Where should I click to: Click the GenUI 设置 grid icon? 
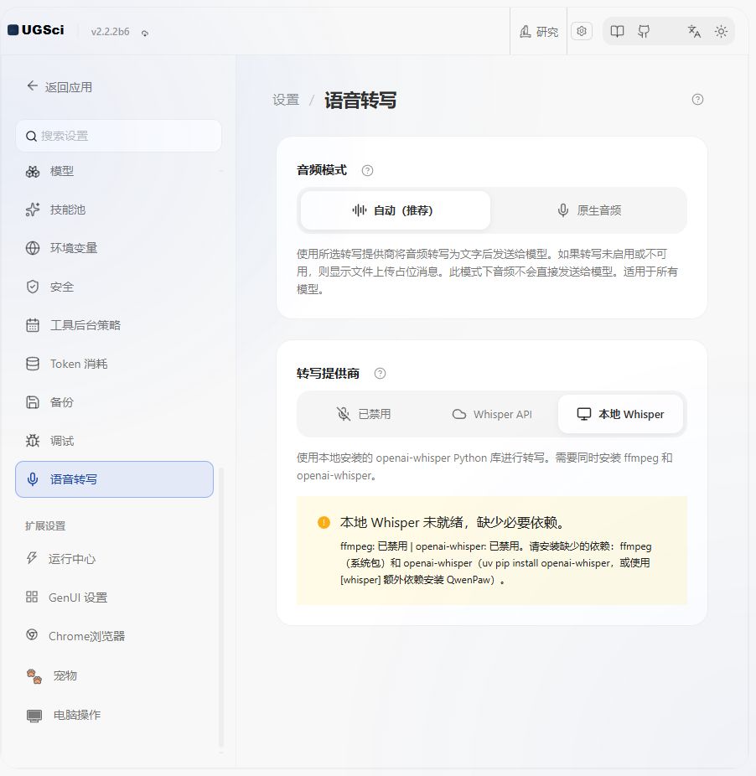pyautogui.click(x=32, y=597)
